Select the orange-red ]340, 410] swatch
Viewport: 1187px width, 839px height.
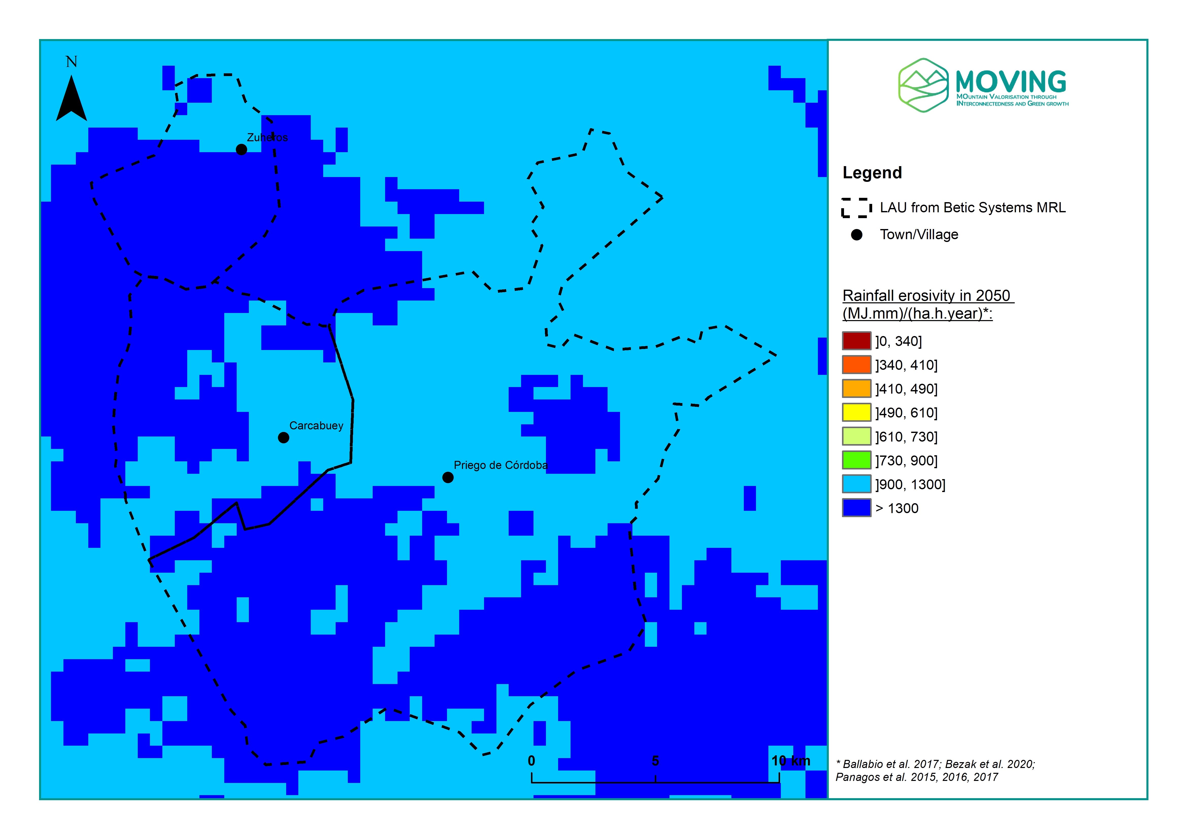(x=856, y=365)
